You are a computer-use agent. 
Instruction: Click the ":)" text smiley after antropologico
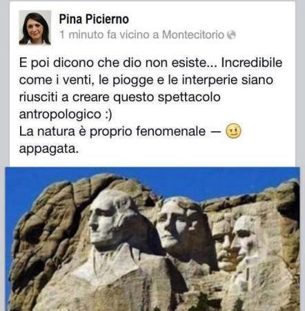(x=108, y=115)
